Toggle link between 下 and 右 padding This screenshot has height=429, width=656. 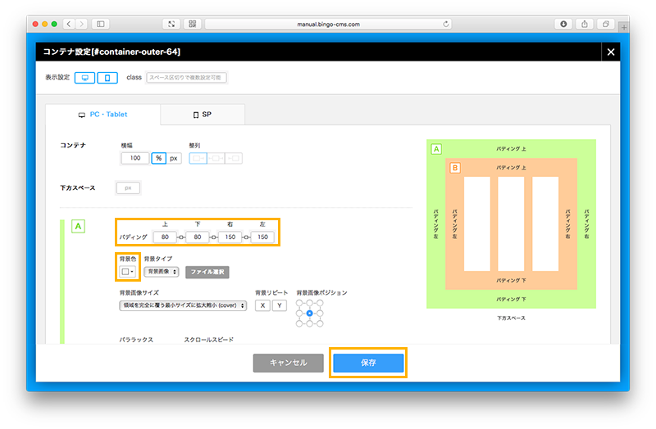point(214,237)
